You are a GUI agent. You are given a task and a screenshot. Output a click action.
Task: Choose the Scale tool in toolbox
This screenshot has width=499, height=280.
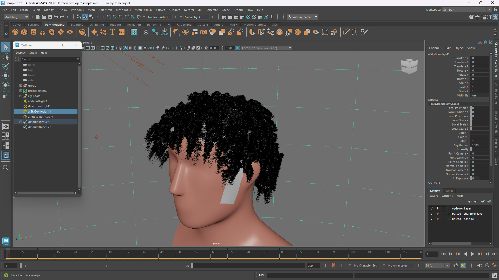click(6, 95)
